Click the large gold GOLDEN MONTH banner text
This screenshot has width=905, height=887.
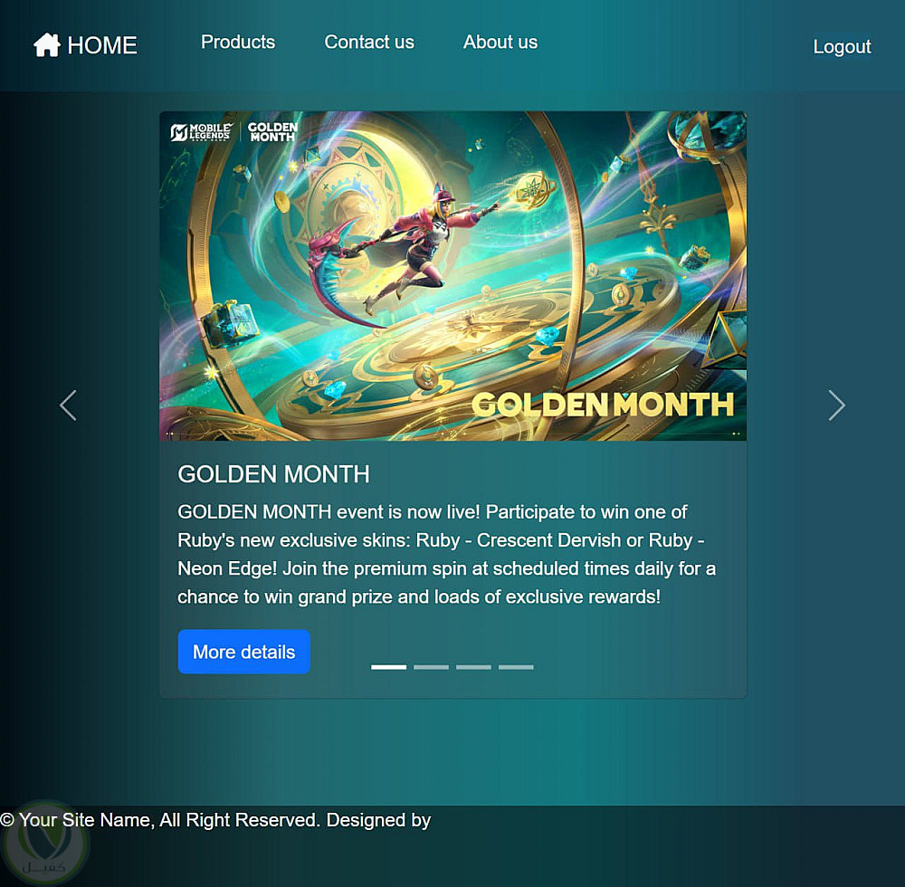[603, 405]
